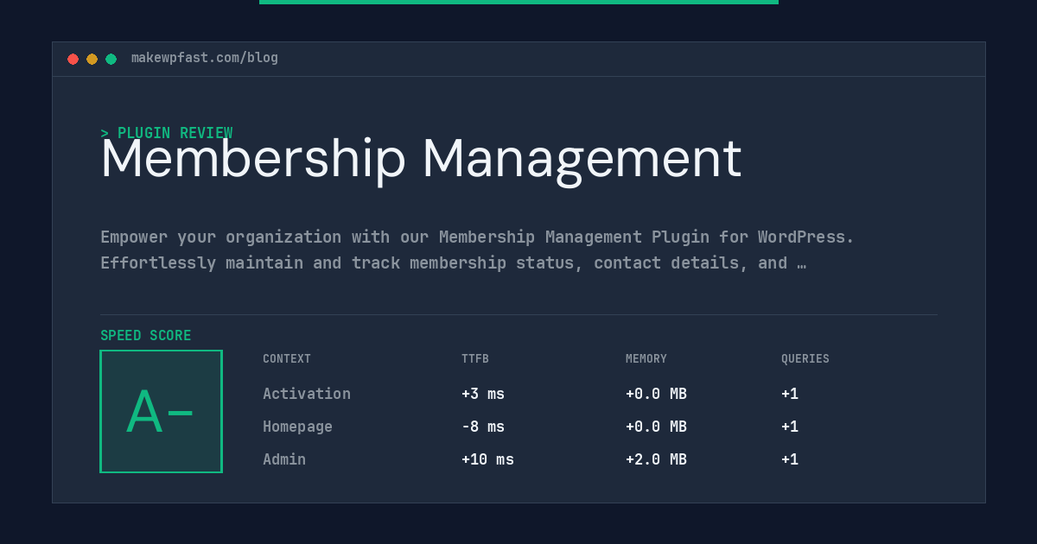Click the "SPEED SCORE" label
Image resolution: width=1037 pixels, height=544 pixels.
146,336
